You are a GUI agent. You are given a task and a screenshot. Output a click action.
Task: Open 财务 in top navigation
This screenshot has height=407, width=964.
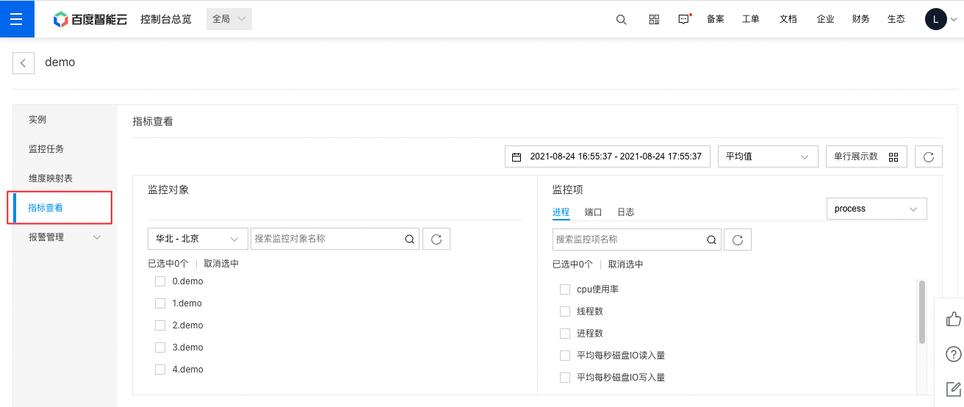(861, 19)
